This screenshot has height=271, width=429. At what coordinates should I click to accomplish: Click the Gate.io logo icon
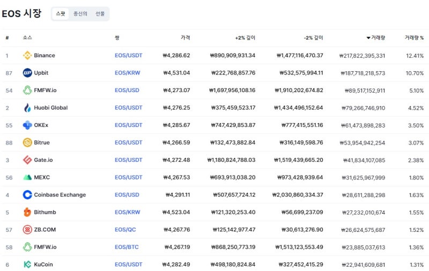point(27,160)
